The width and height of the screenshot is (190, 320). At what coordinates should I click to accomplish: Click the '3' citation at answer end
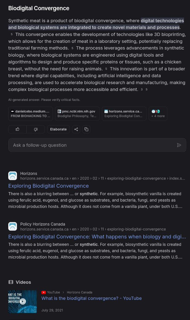click(142, 90)
